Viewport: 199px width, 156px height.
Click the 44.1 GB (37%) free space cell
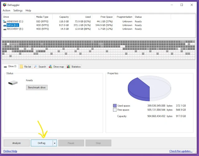pyautogui.click(x=105, y=21)
